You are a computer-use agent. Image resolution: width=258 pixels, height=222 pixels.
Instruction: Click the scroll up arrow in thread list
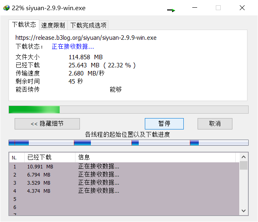click(244, 157)
